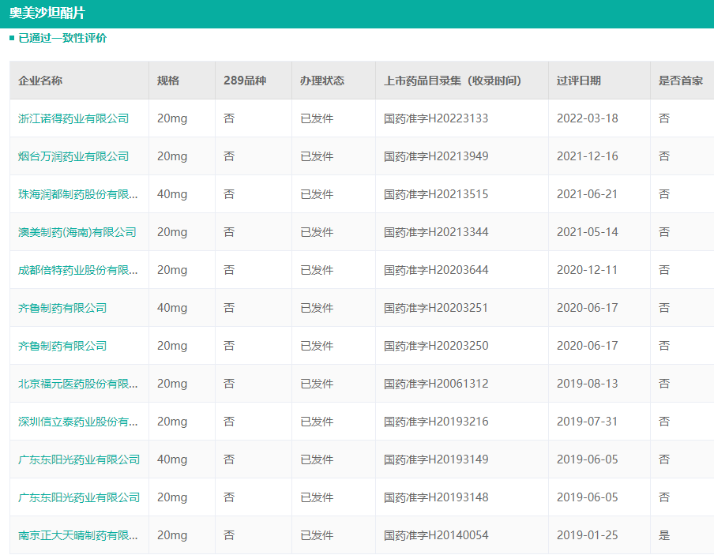Click the 上市药品目录集 column header
This screenshot has height=555, width=714.
tap(453, 81)
